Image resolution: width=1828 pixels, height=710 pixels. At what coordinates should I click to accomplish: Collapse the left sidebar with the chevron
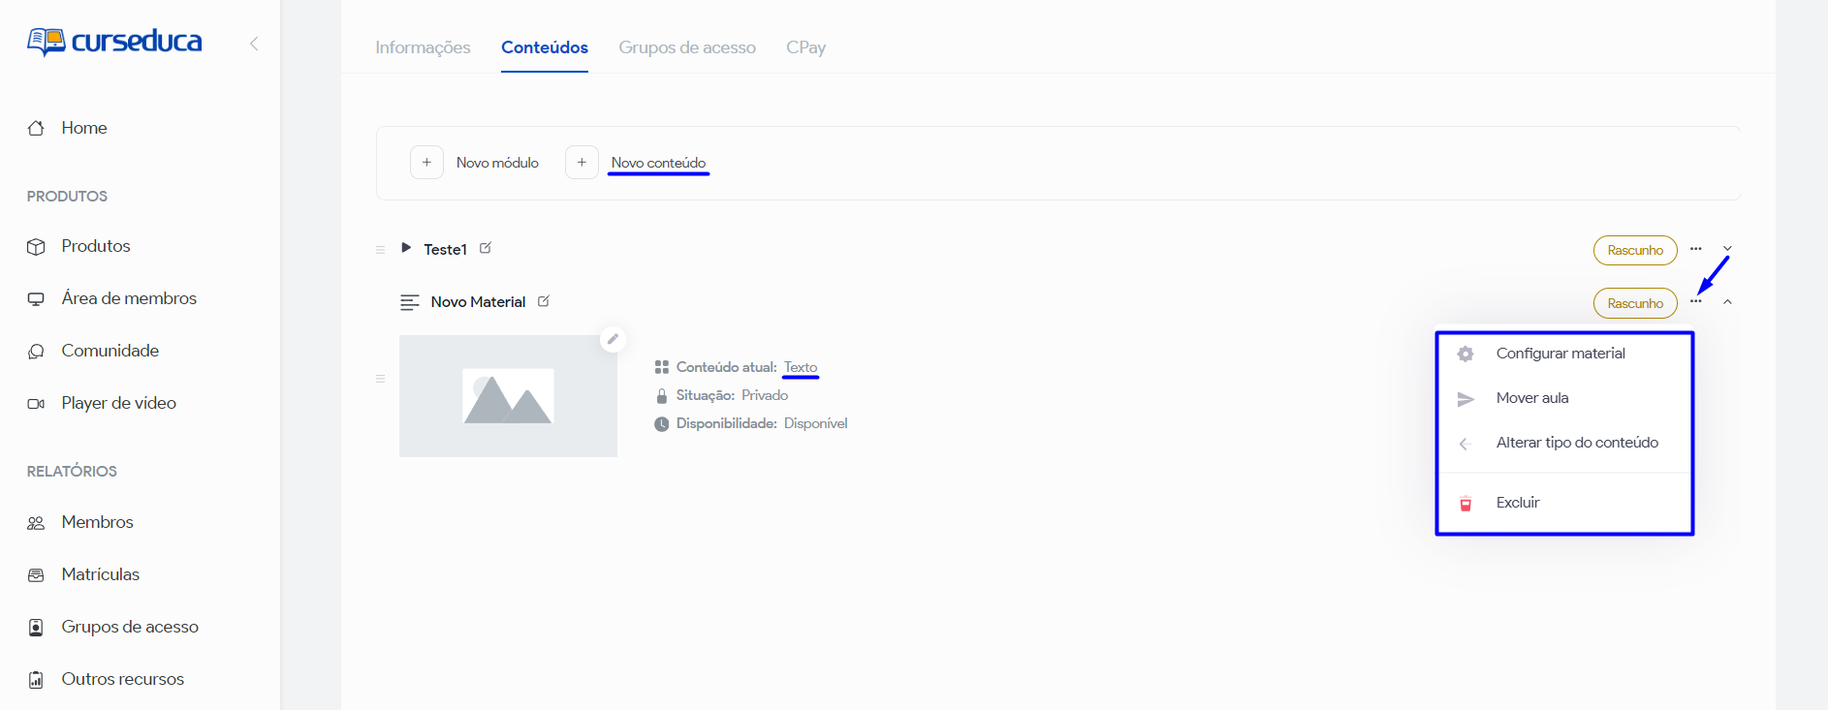coord(254,44)
